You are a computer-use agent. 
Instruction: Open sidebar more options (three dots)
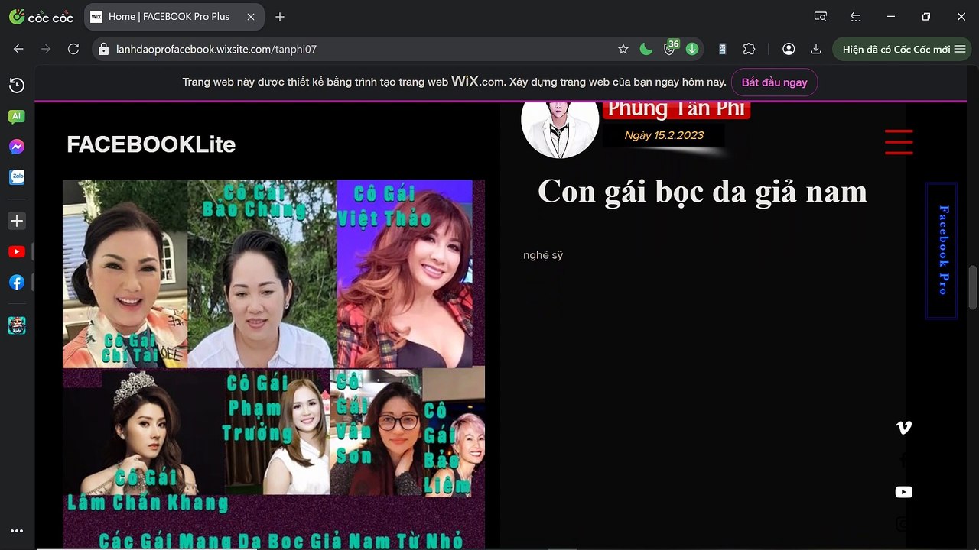pyautogui.click(x=17, y=531)
